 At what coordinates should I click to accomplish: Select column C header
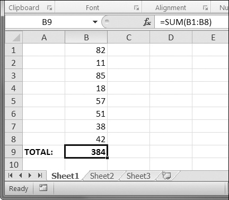pos(129,37)
